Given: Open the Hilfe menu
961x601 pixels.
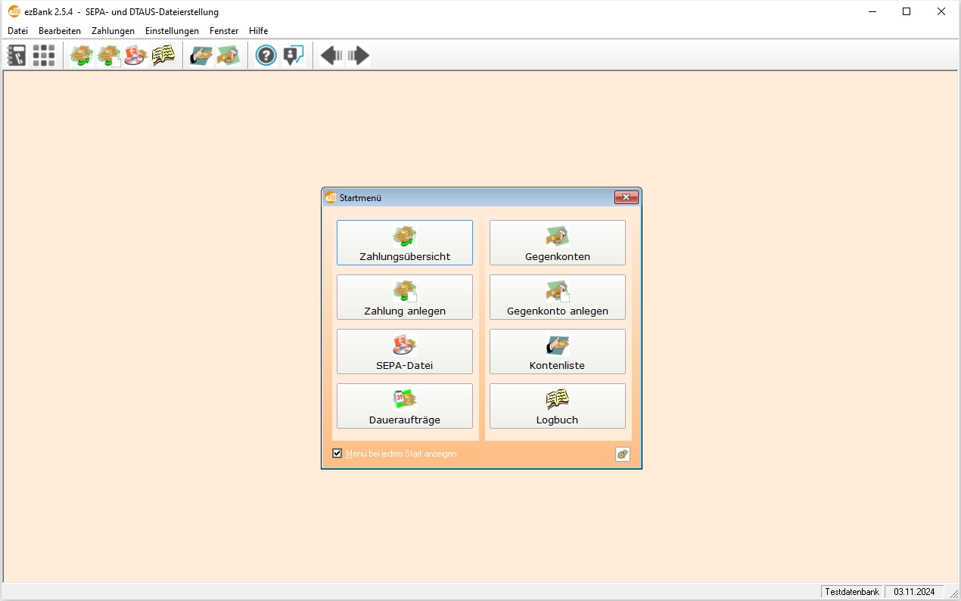Looking at the screenshot, I should click(x=259, y=31).
